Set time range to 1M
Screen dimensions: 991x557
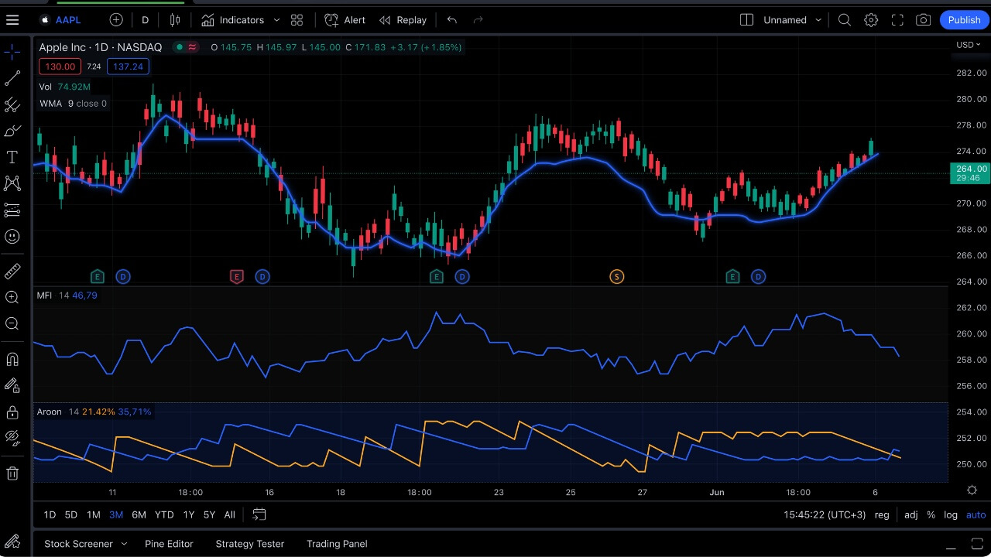pos(93,514)
